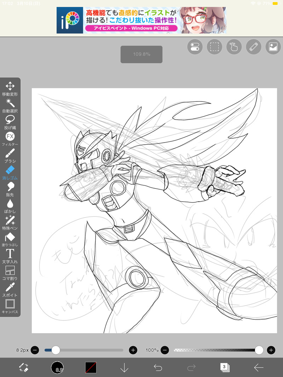This screenshot has width=283, height=377.
Task: Click the opacity slider handle
Action: [259, 350]
